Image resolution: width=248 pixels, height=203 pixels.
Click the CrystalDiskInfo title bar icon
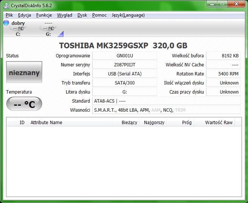6,6
